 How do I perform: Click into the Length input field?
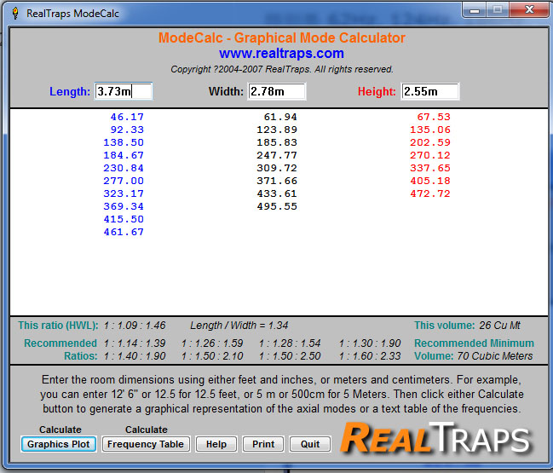point(124,91)
